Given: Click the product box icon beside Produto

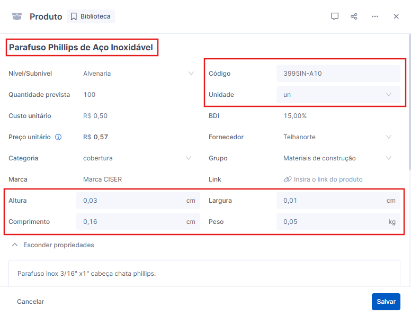Looking at the screenshot, I should click(17, 16).
